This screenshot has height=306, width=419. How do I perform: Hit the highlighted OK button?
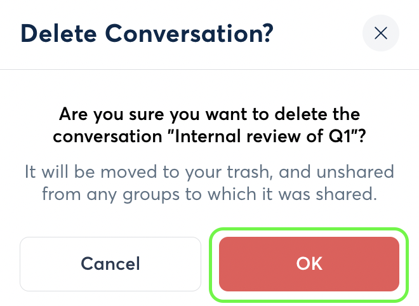coord(309,263)
